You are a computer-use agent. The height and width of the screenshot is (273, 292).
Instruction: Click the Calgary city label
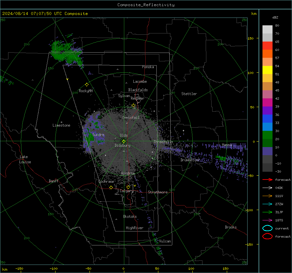tap(127, 191)
